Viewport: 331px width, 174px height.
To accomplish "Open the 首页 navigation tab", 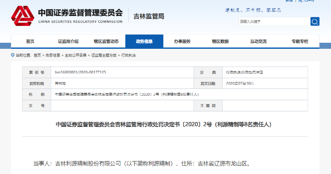I will (x=30, y=41).
